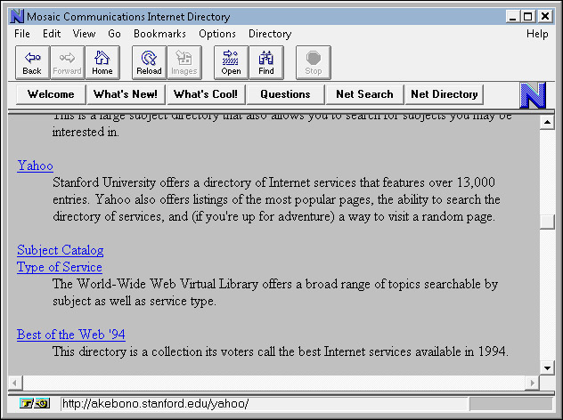Click the text line 'Stanford University offers a directory'

(274, 182)
